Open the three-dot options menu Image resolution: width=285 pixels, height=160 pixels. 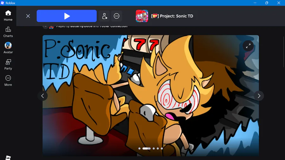coord(117,16)
